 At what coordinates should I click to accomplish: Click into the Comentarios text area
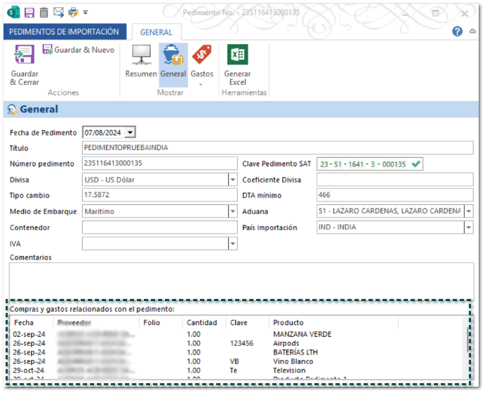coord(241,281)
